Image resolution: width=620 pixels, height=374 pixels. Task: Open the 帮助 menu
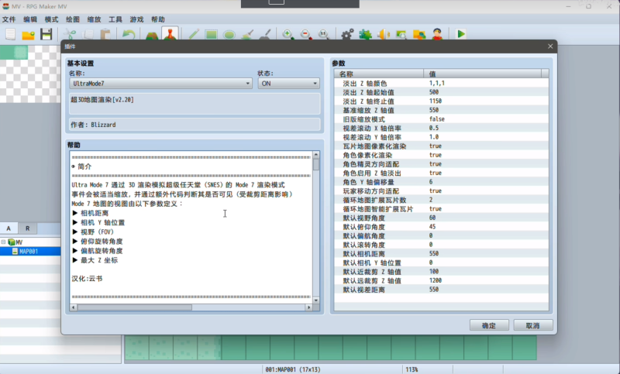tap(158, 19)
